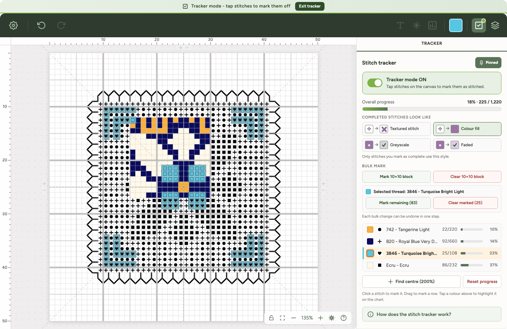Click the Pinned button

click(x=488, y=63)
